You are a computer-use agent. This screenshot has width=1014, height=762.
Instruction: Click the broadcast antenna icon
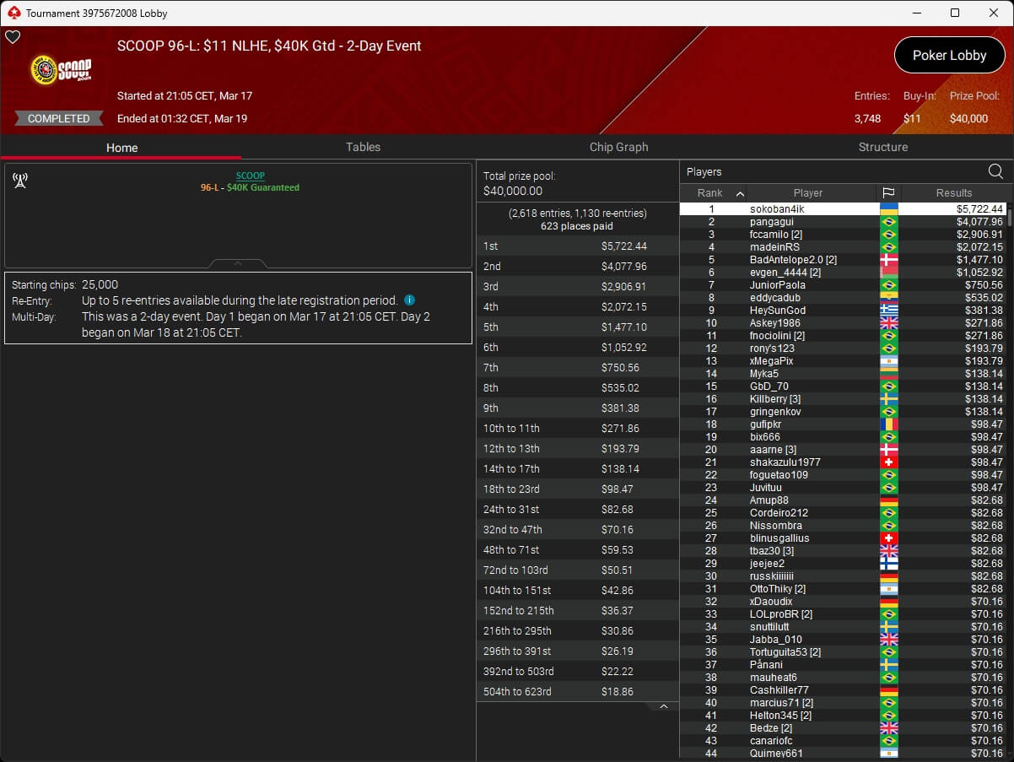tap(20, 181)
